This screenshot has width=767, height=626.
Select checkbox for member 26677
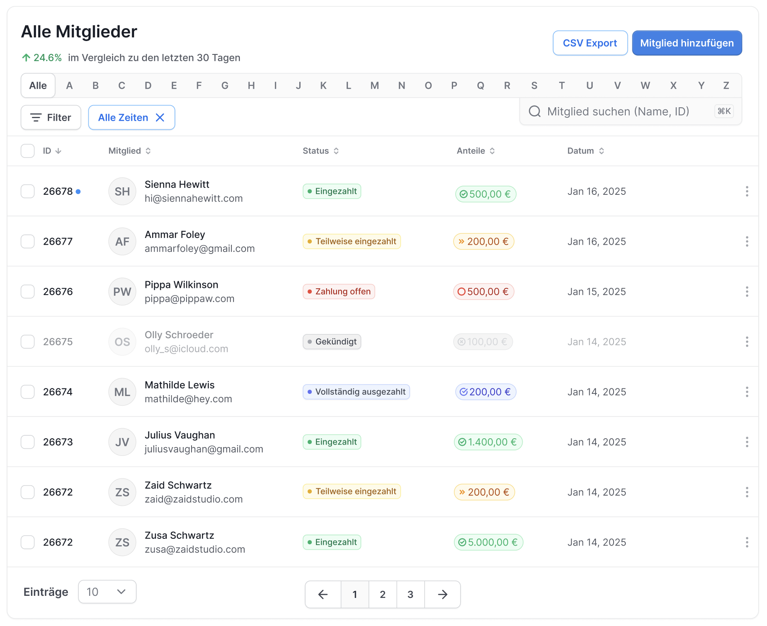tap(28, 242)
